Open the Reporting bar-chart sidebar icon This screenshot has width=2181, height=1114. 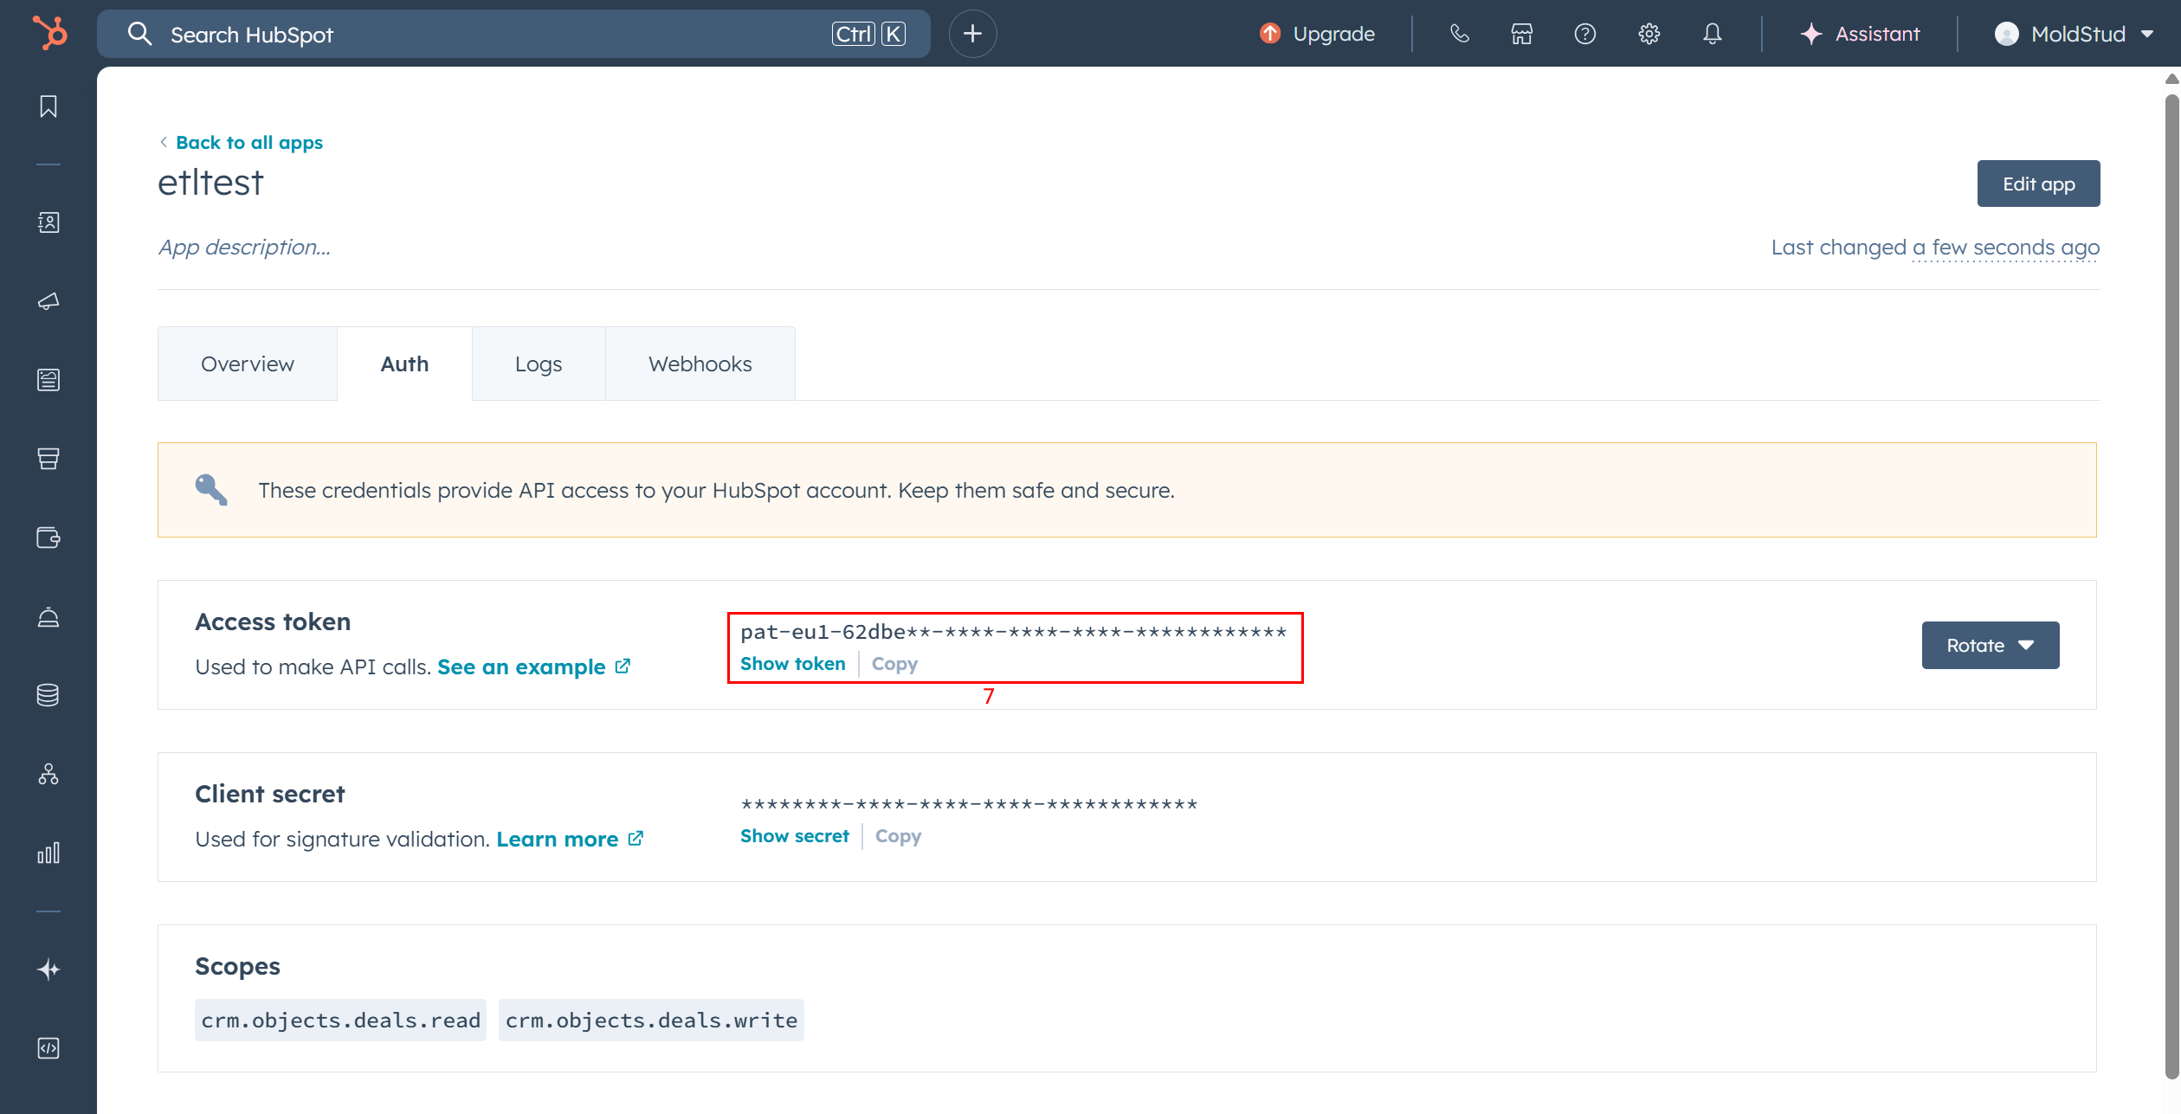(48, 852)
